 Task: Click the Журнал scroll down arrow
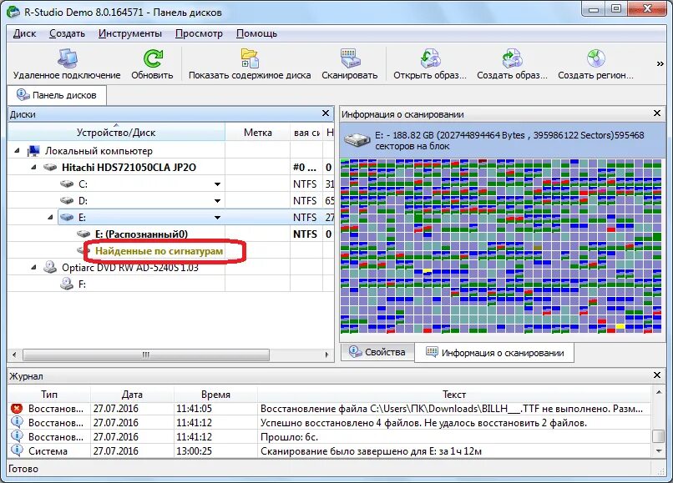pos(659,451)
